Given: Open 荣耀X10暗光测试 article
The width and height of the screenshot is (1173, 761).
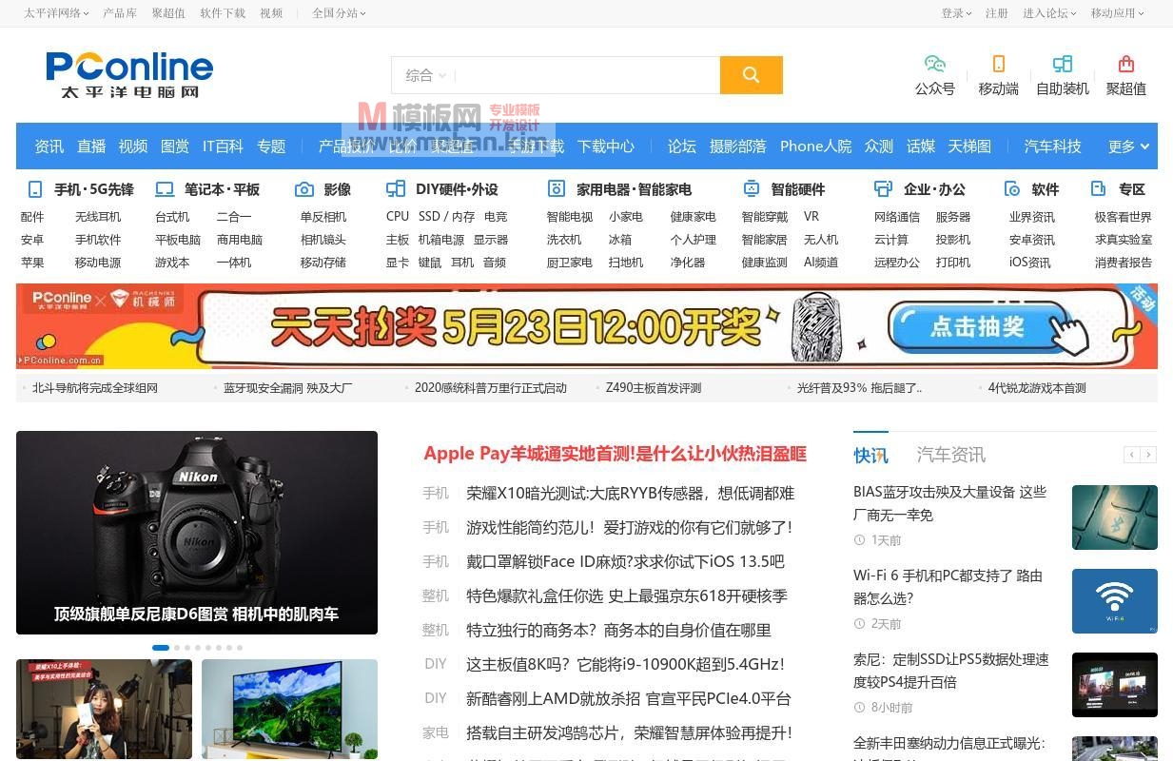Looking at the screenshot, I should 630,493.
